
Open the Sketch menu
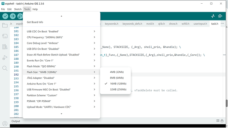tap(18, 9)
